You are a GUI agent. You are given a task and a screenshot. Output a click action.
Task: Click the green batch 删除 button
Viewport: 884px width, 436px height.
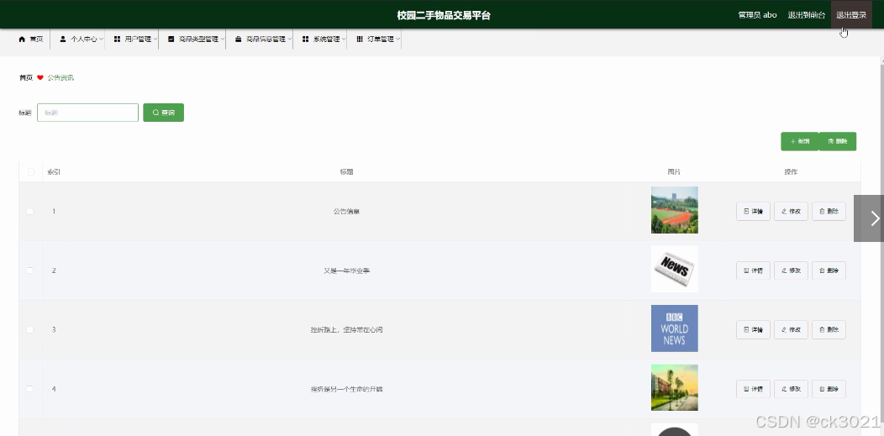click(837, 141)
